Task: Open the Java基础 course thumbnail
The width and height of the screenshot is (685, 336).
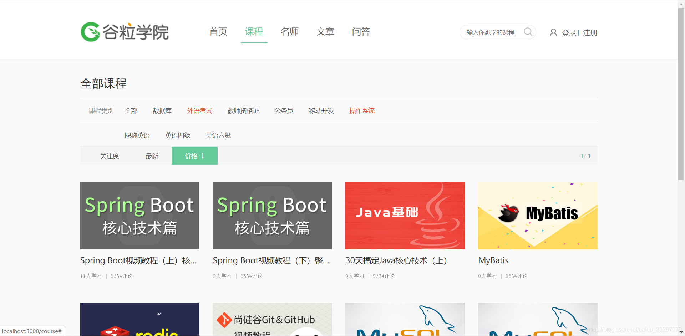Action: point(405,216)
